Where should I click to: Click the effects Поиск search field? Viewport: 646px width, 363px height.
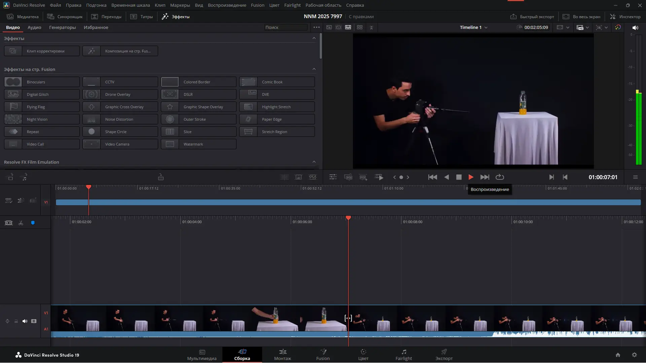tap(285, 28)
